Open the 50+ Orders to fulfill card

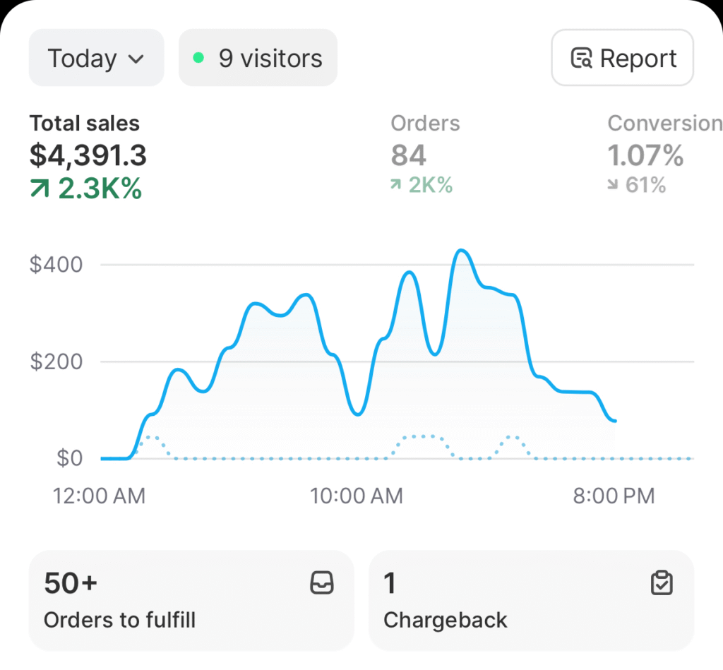click(x=191, y=600)
